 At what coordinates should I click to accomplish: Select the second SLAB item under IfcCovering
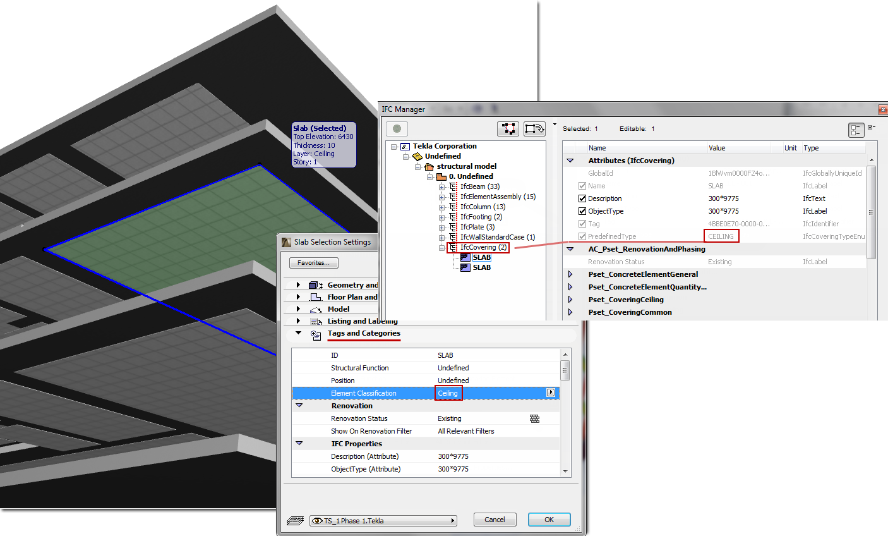[x=482, y=267]
